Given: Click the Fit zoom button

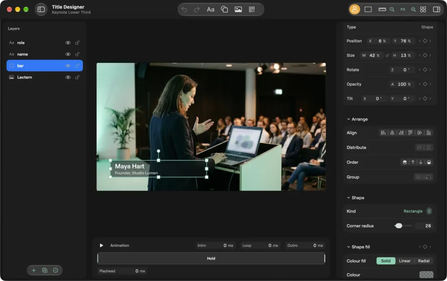Looking at the screenshot, I should 402,10.
